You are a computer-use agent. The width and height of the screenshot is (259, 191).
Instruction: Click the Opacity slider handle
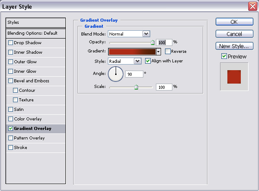[152, 42]
